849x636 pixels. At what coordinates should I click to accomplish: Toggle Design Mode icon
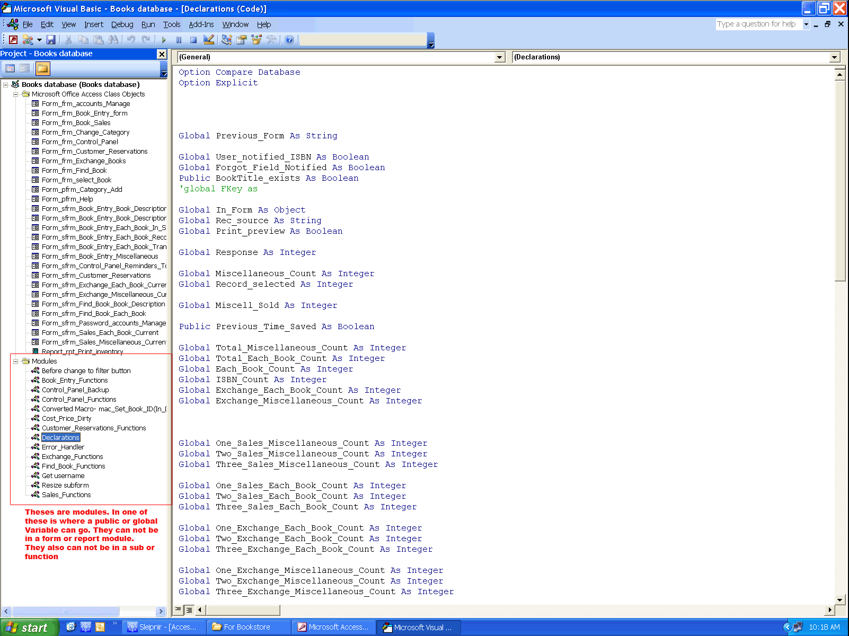pyautogui.click(x=209, y=40)
